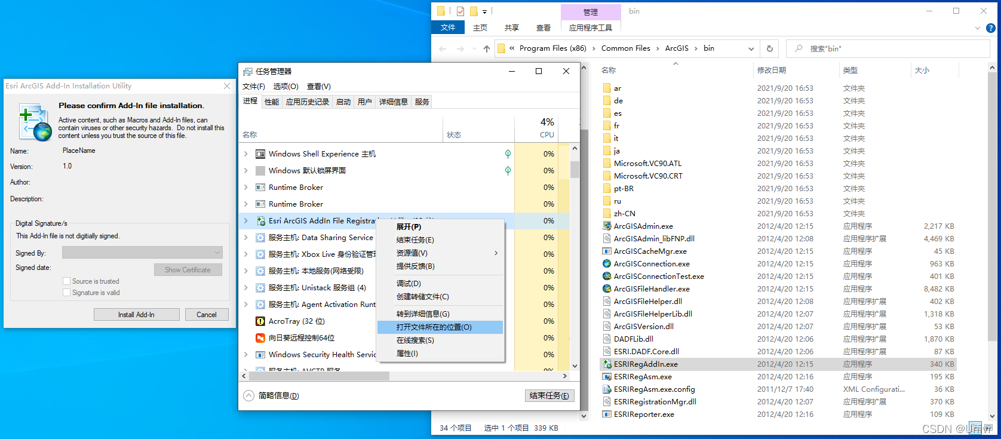
Task: Select the ArcGISVersion.dll file name
Action: pyautogui.click(x=644, y=326)
